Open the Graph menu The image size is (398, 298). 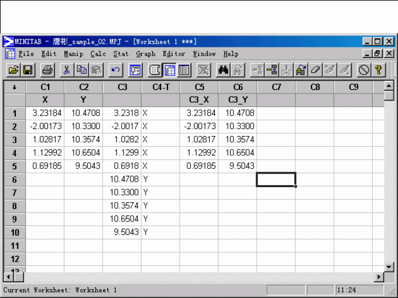(x=146, y=54)
